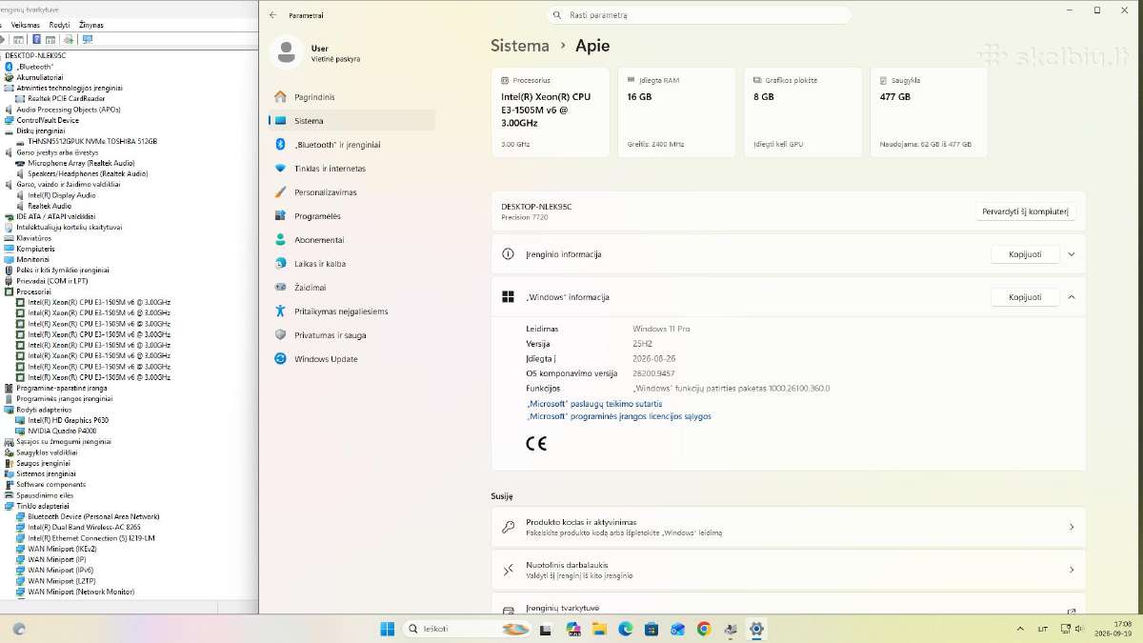Click Sistema breadcrumb in the header

tap(520, 46)
